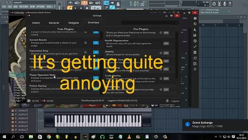Click the gear icon for Trade Overlay plugin

click(x=161, y=79)
